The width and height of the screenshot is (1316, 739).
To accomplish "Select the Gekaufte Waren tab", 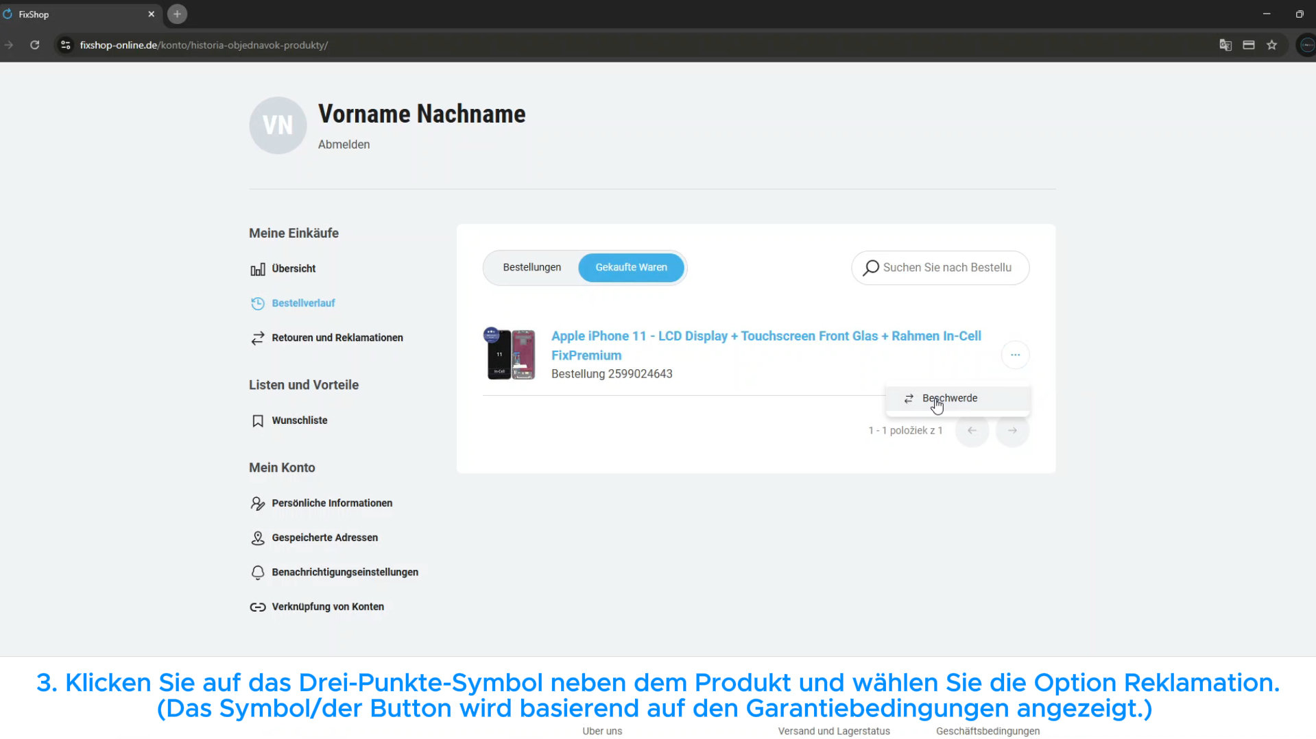I will click(631, 267).
